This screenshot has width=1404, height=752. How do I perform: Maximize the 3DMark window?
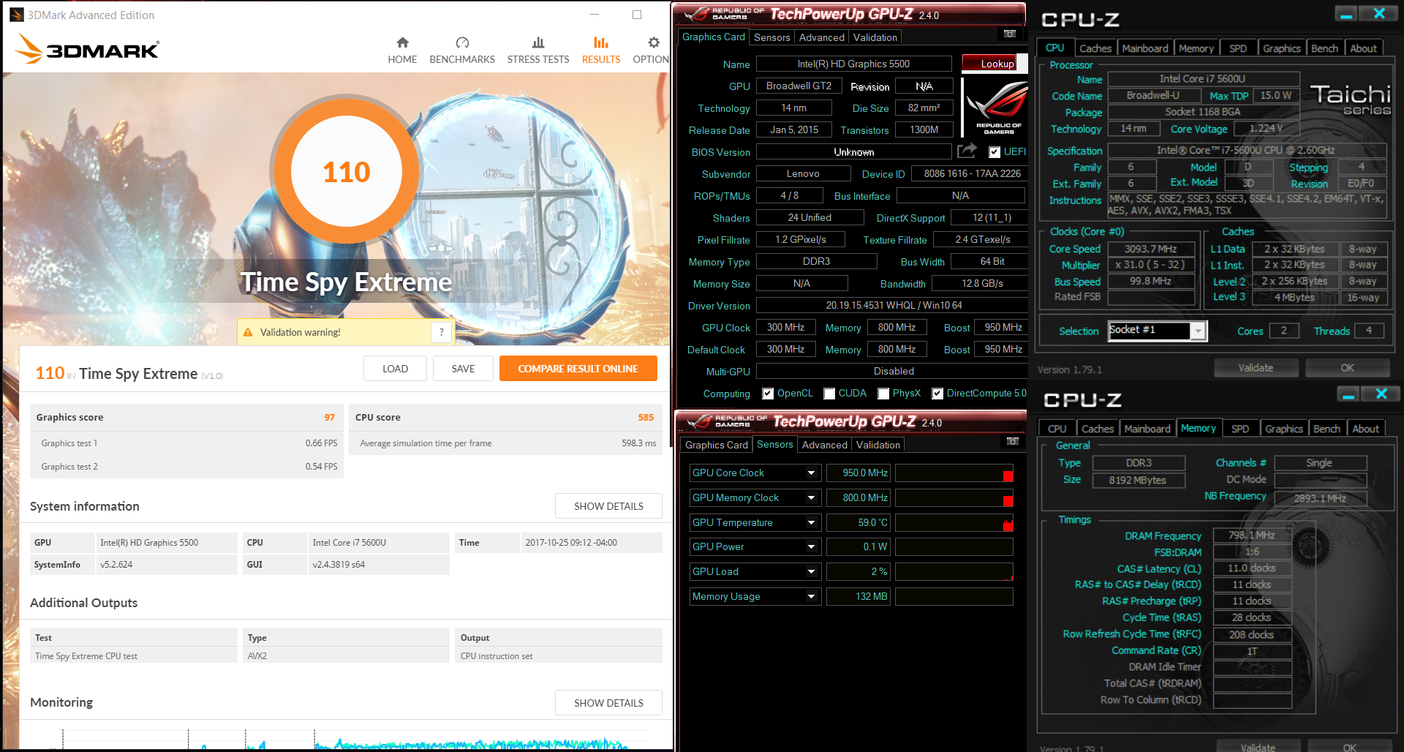[x=637, y=15]
